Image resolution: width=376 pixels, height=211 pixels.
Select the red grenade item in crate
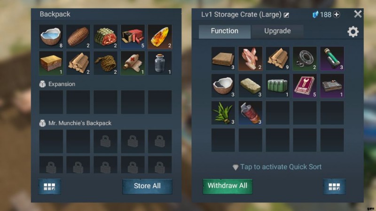tap(251, 113)
